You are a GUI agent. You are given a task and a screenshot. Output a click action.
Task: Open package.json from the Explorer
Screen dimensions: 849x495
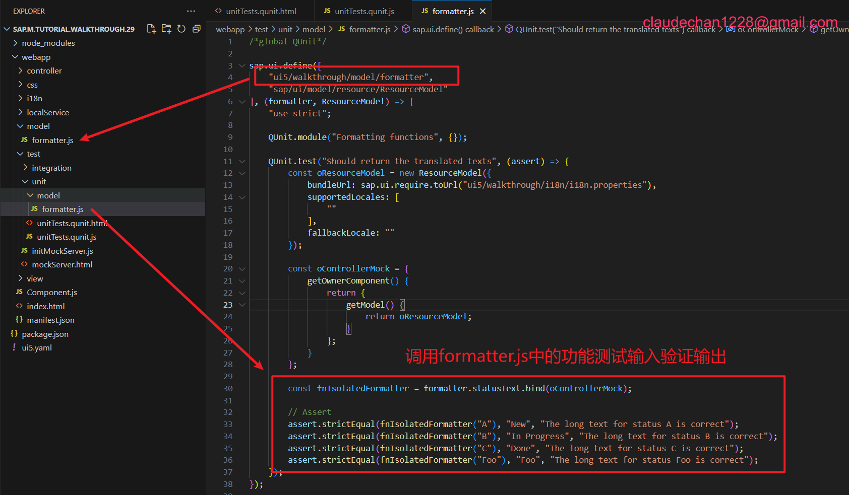pos(45,334)
